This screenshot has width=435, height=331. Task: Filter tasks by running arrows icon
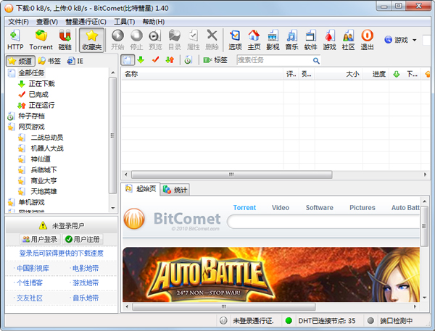[170, 59]
